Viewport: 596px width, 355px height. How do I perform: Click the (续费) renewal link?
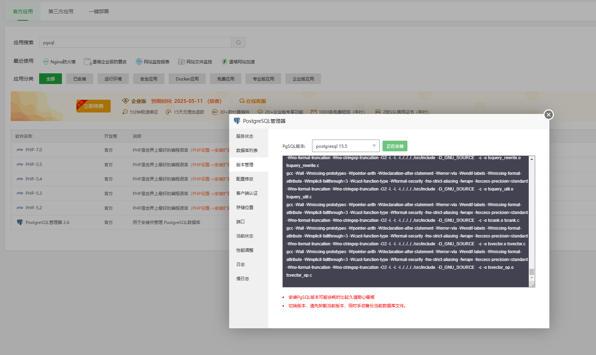tap(214, 101)
